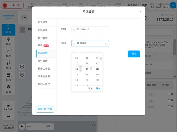Screen dimensions: 177x132
Task: Click the calendar icon in the date field
Action: tap(74, 30)
